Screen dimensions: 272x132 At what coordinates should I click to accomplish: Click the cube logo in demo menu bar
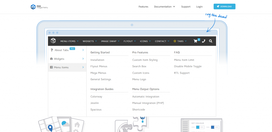click(53, 41)
